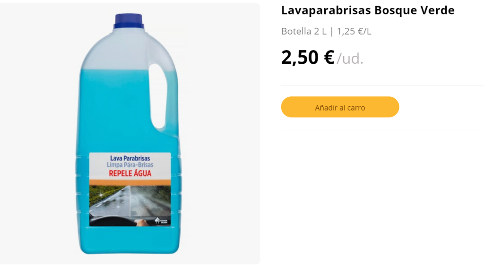Viewport: 484px width, 272px height.
Task: Open the Lavaparabrisas Bosque Verde title
Action: pos(368,10)
